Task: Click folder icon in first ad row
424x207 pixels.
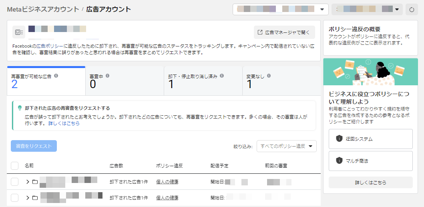Action: (35, 182)
